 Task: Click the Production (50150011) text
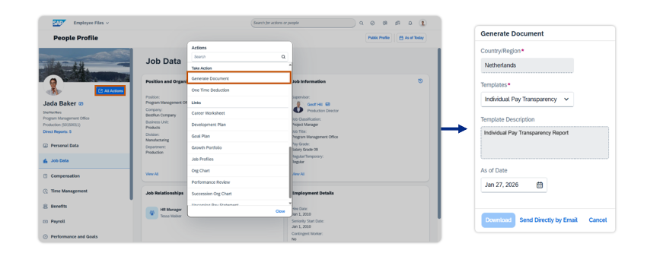pos(62,125)
